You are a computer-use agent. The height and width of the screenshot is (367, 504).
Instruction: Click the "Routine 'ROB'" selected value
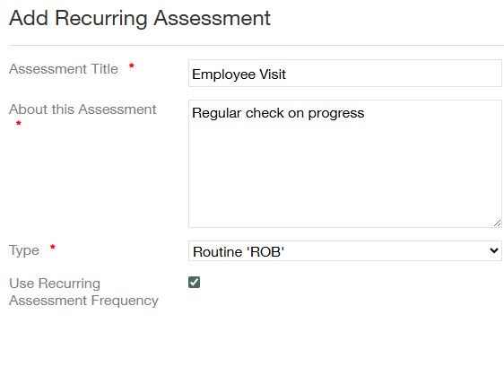point(239,251)
